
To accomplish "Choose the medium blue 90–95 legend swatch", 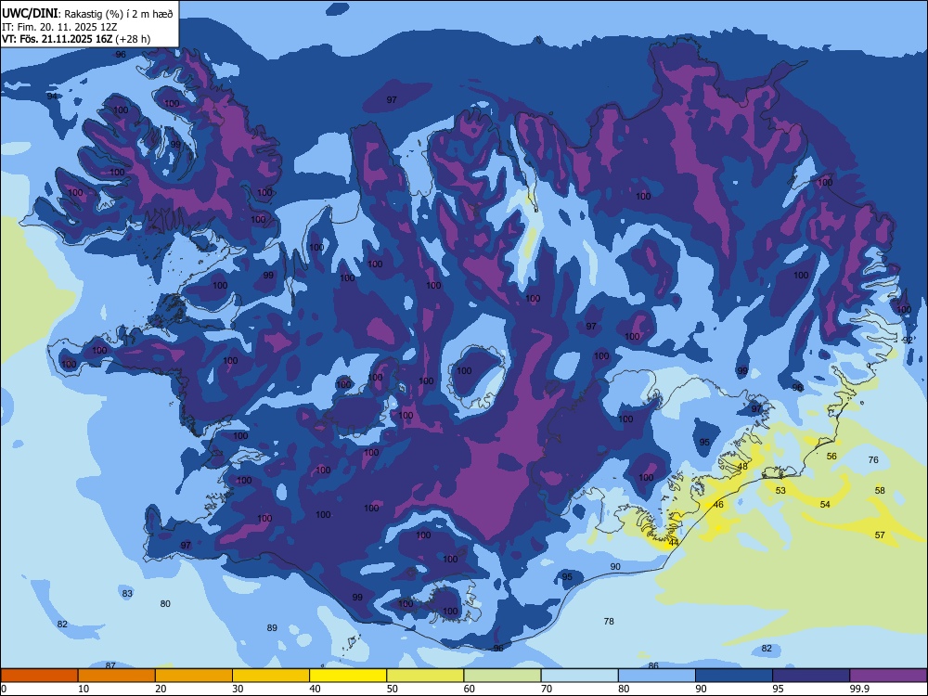I will pyautogui.click(x=734, y=676).
